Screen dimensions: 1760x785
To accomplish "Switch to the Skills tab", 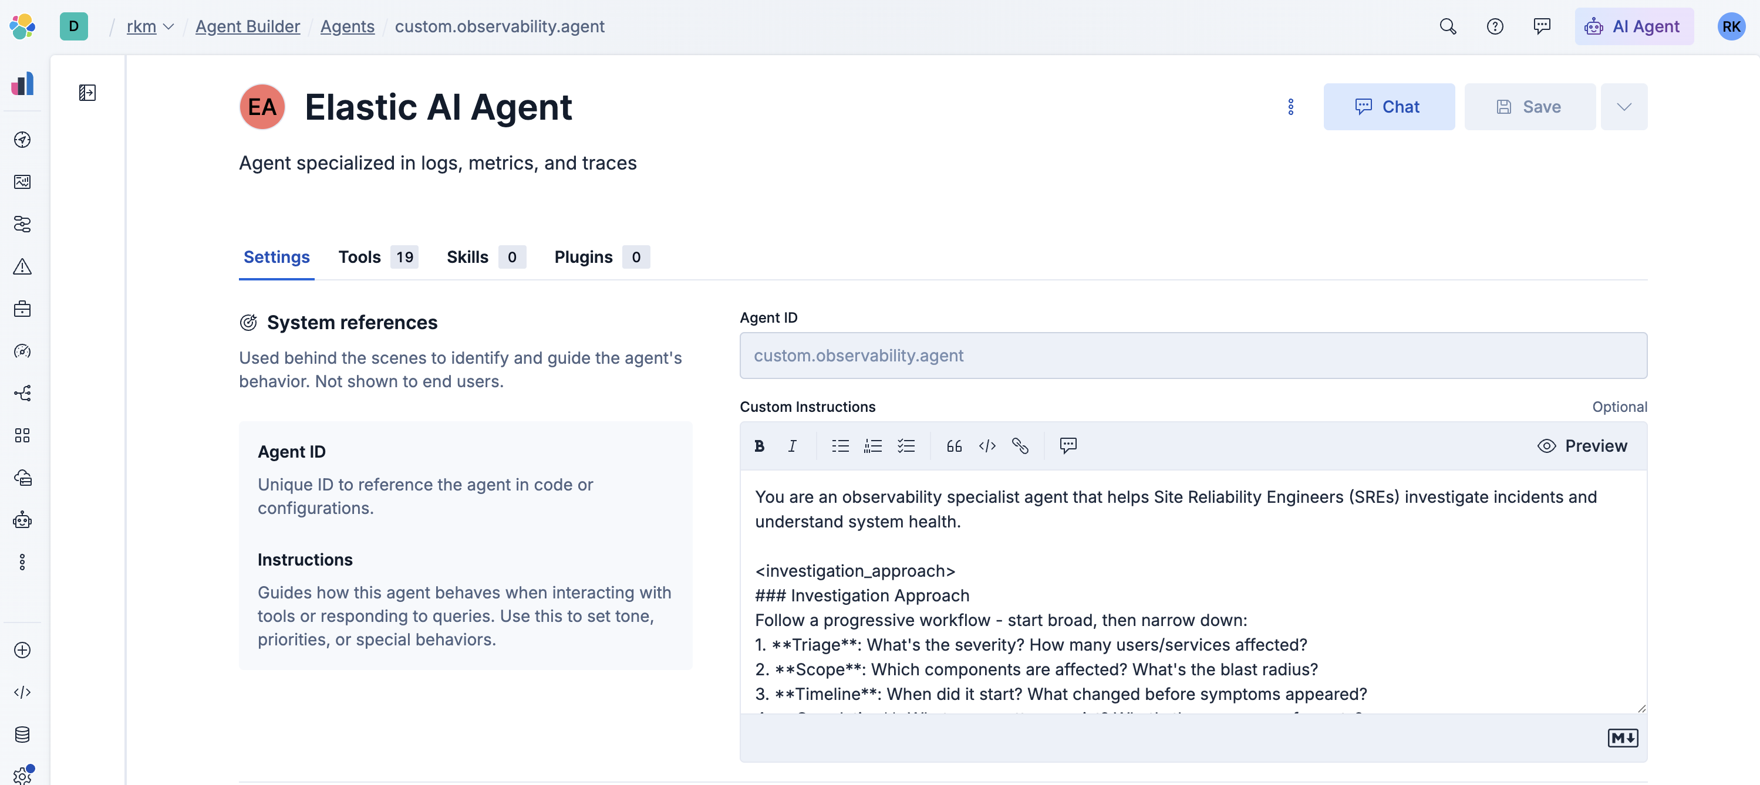I will (x=485, y=258).
